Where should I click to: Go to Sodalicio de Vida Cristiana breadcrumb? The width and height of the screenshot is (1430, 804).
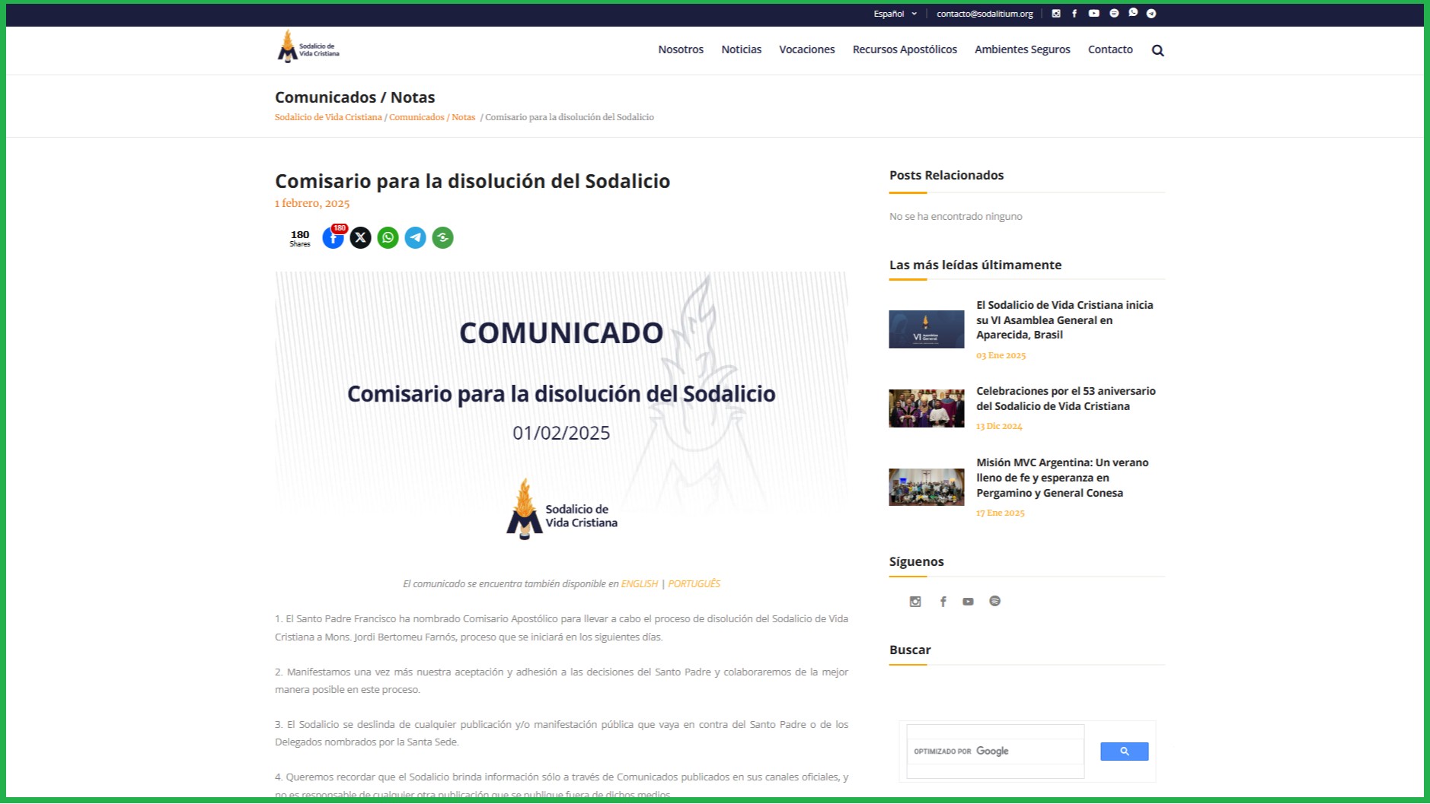(x=328, y=117)
